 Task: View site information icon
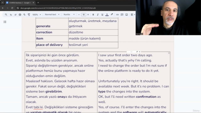pyautogui.click(x=18, y=8)
